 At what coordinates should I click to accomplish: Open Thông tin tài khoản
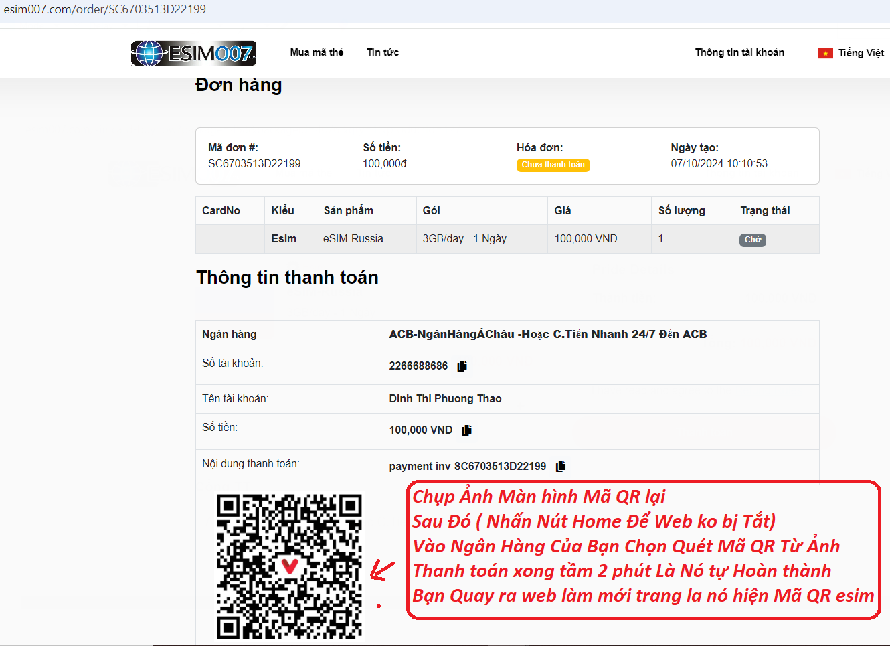(x=739, y=52)
